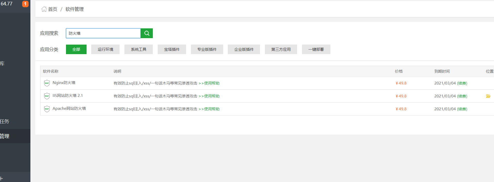This screenshot has width=494, height=182.
Task: Click the 价格 column header
Action: pos(399,71)
